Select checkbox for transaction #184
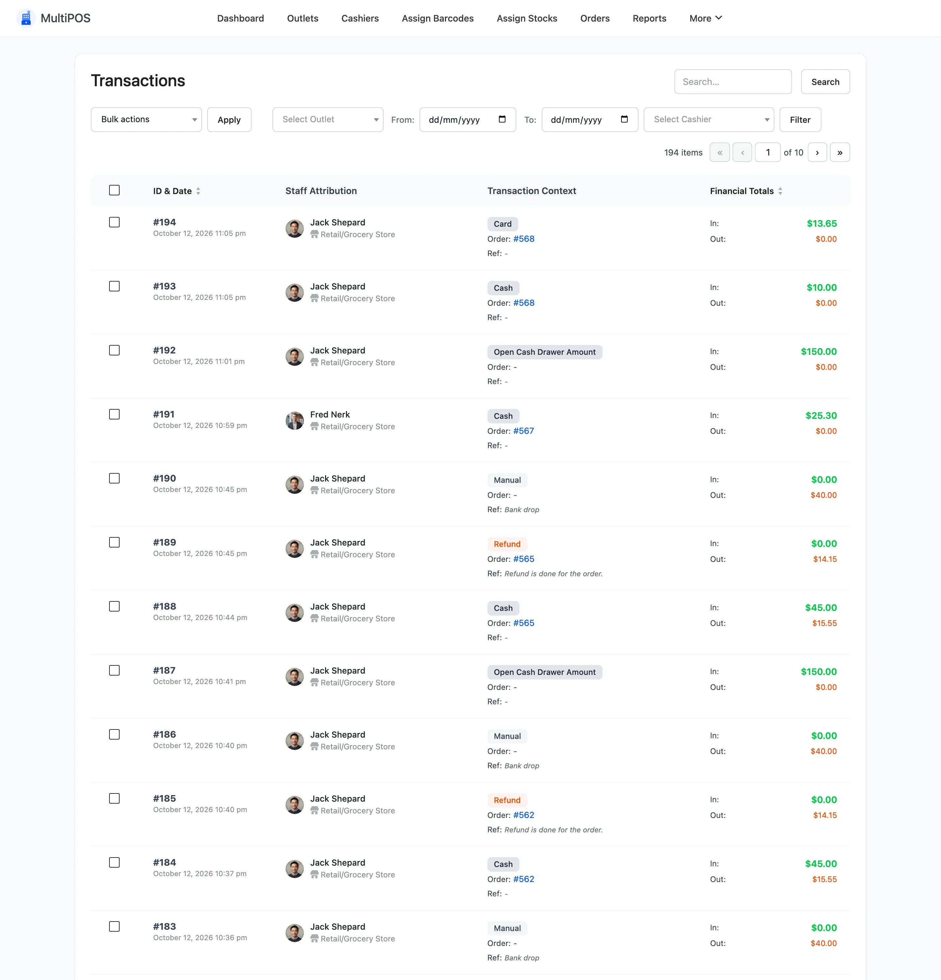Viewport: 941px width, 980px height. (x=114, y=862)
